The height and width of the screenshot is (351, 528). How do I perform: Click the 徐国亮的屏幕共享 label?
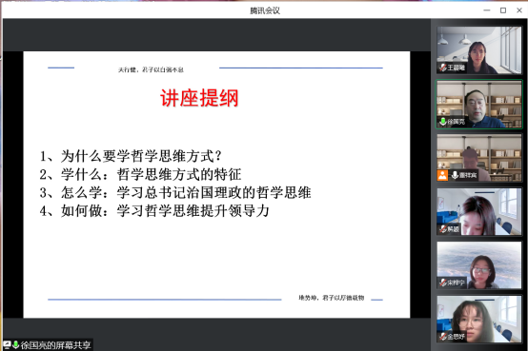click(56, 345)
